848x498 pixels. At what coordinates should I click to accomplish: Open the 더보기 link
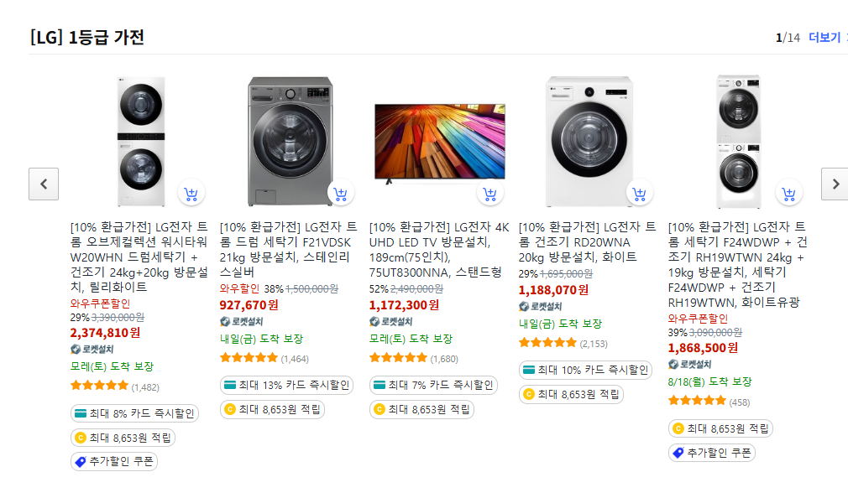click(x=824, y=38)
